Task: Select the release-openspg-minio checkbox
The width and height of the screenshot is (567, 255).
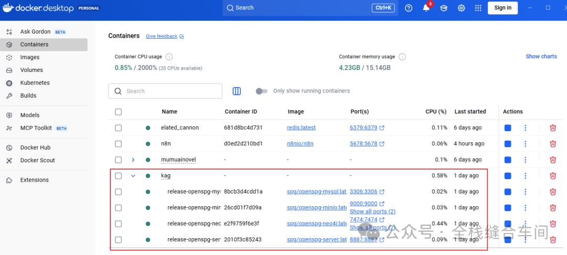Action: (x=118, y=208)
